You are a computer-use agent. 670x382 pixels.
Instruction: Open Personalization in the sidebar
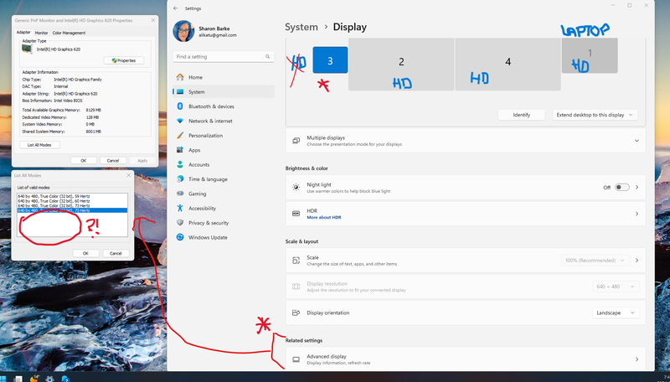point(205,135)
